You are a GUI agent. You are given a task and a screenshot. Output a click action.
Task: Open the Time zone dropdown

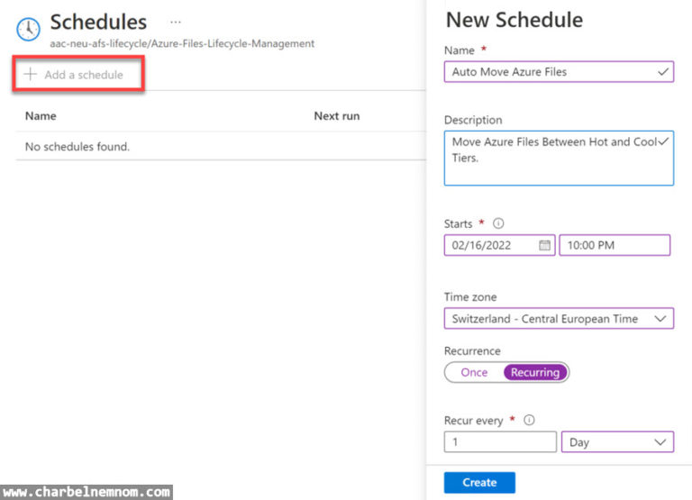coord(559,319)
